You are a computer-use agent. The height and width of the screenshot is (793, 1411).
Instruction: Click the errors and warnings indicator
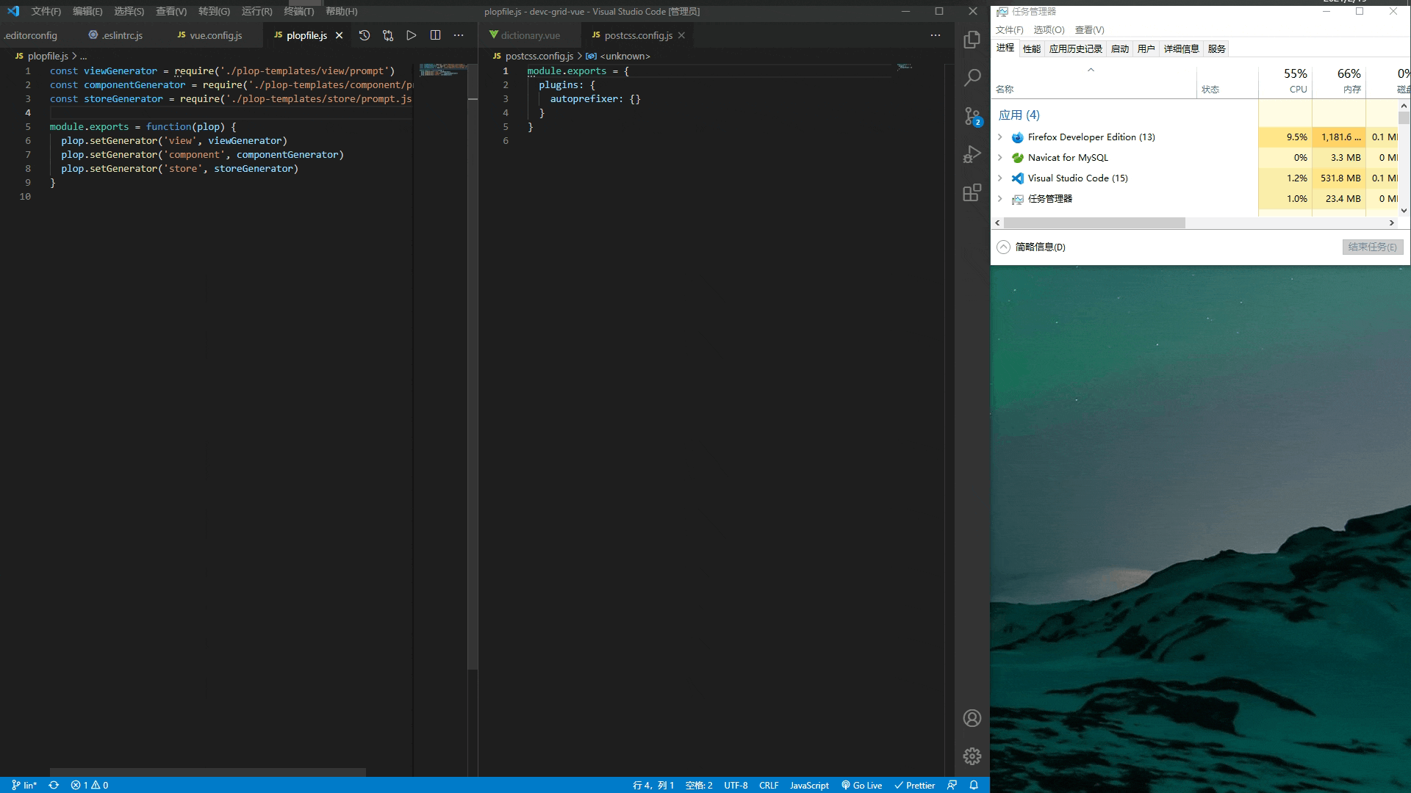coord(90,785)
